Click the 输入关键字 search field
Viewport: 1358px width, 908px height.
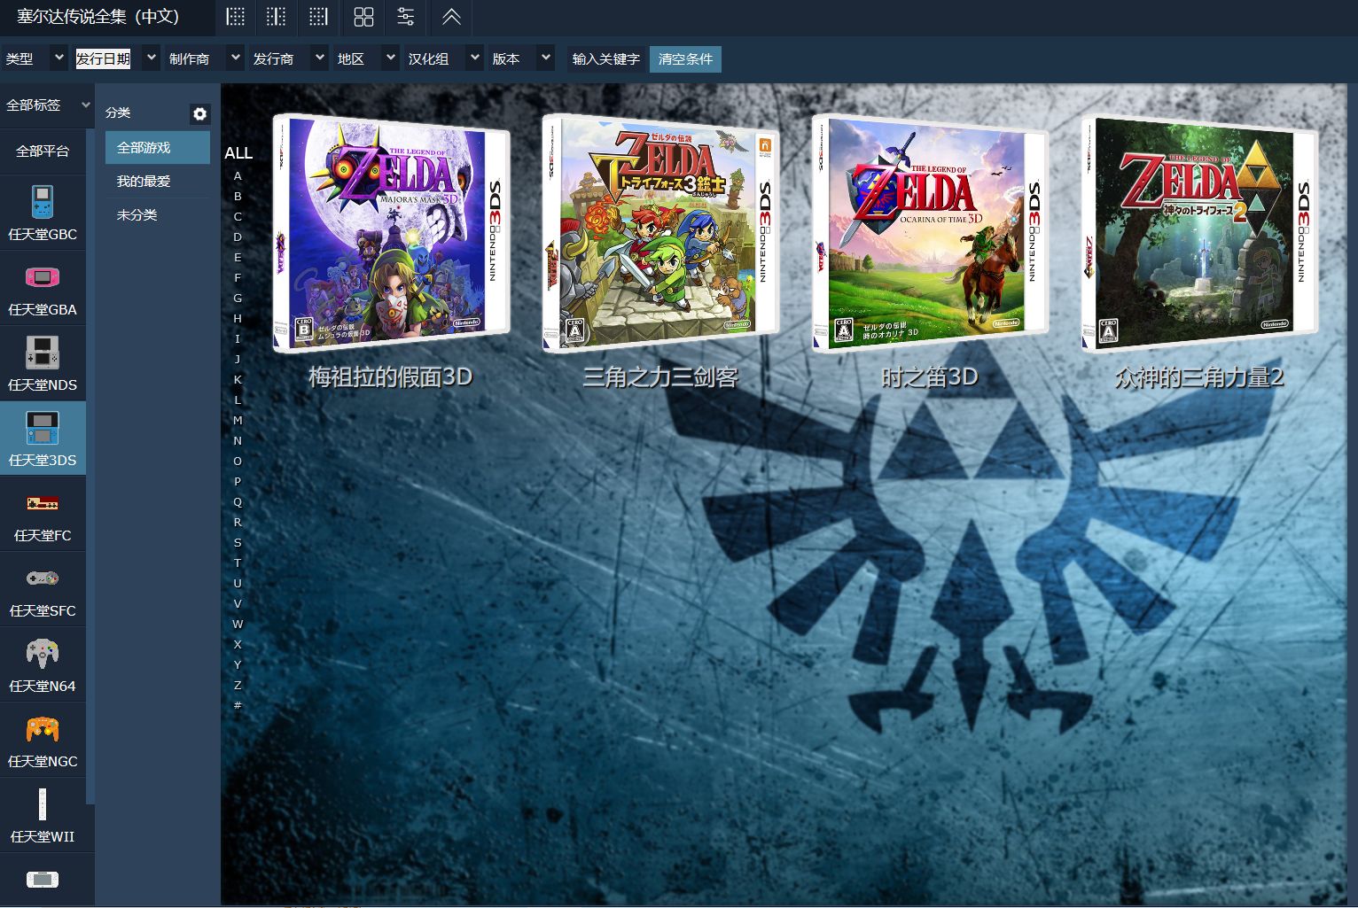point(605,58)
